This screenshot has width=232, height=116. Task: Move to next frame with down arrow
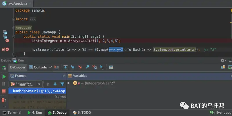[x=55, y=84]
